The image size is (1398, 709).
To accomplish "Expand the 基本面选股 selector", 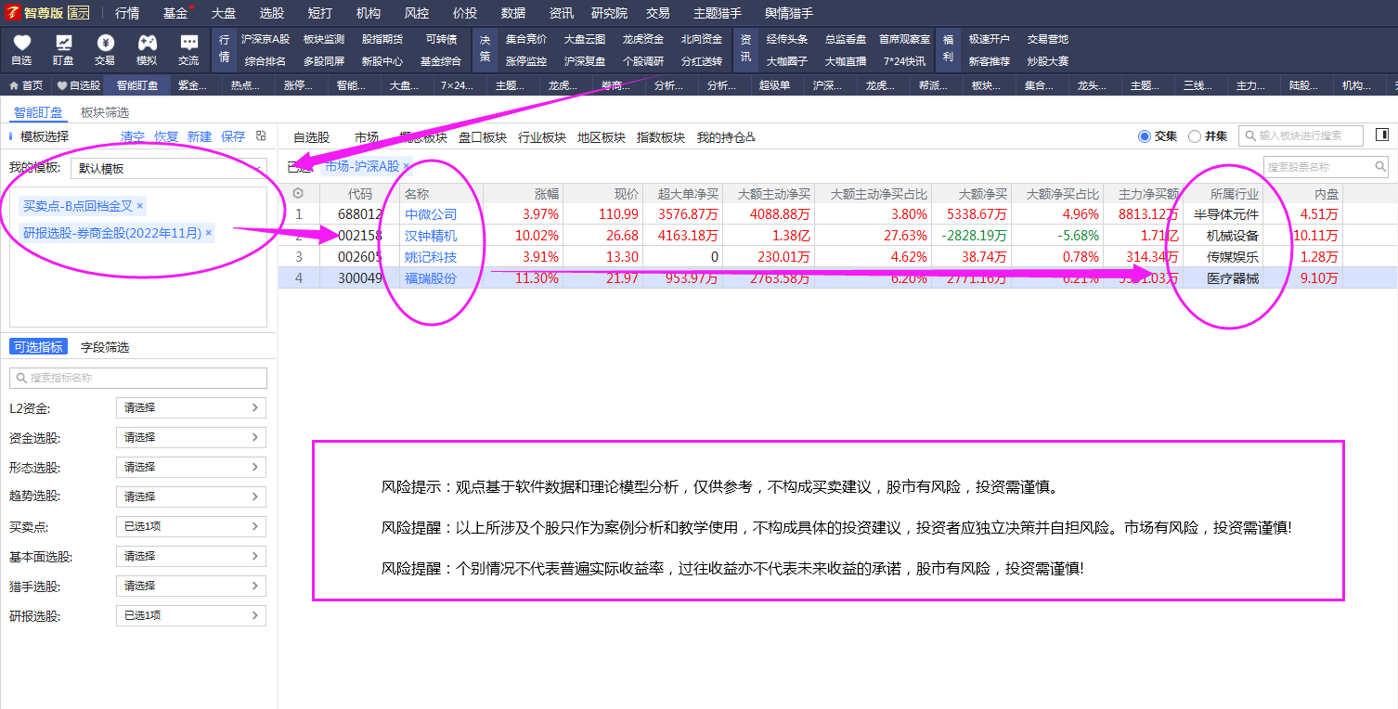I will coord(191,557).
